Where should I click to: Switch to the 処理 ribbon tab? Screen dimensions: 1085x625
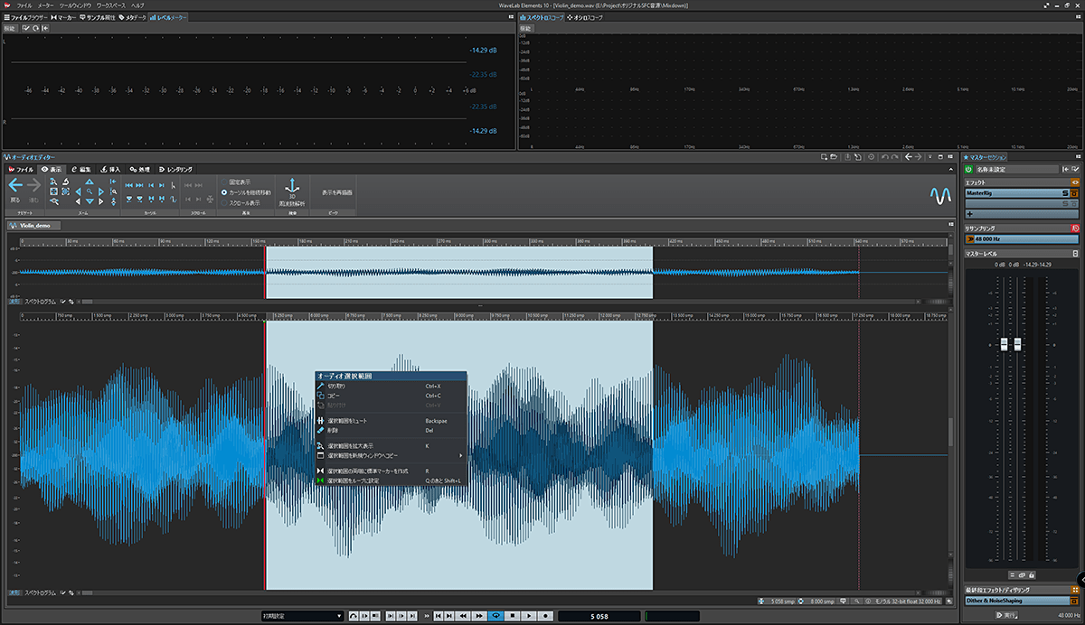coord(140,169)
